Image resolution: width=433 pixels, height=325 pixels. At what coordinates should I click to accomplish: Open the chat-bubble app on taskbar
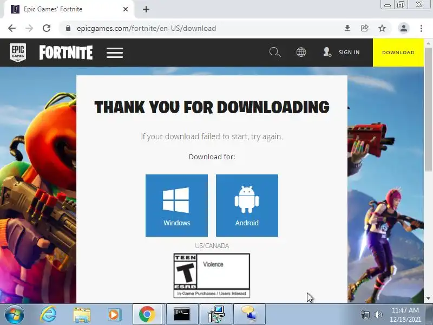click(250, 315)
